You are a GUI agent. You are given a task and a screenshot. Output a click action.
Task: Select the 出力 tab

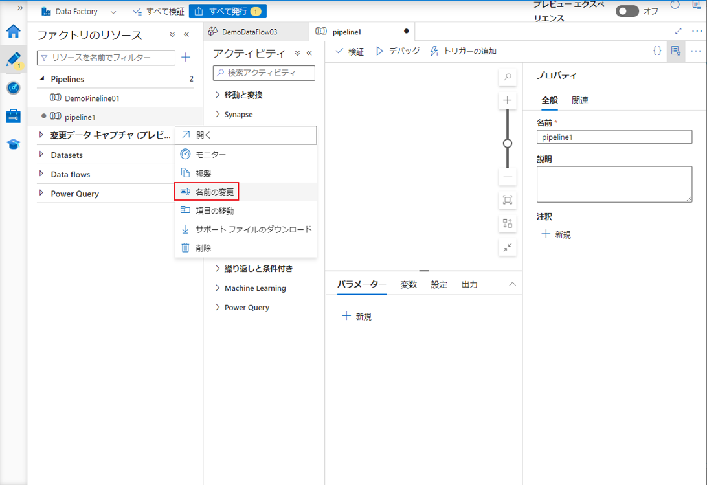pos(469,284)
